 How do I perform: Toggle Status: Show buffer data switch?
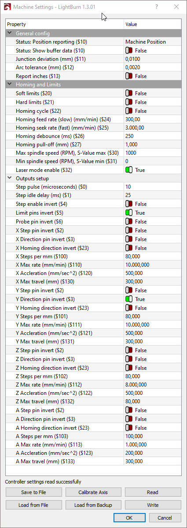pos(129,51)
